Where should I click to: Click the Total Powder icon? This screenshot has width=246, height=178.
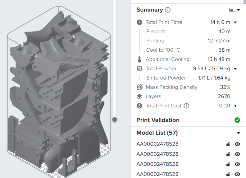point(139,68)
